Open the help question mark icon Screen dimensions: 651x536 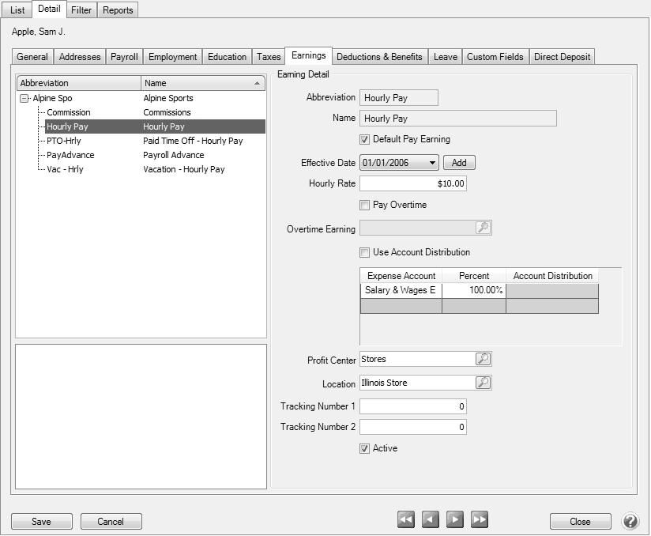coord(630,521)
